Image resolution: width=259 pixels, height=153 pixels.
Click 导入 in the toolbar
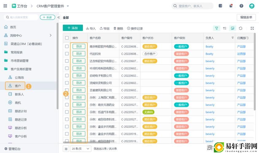[x=91, y=28]
